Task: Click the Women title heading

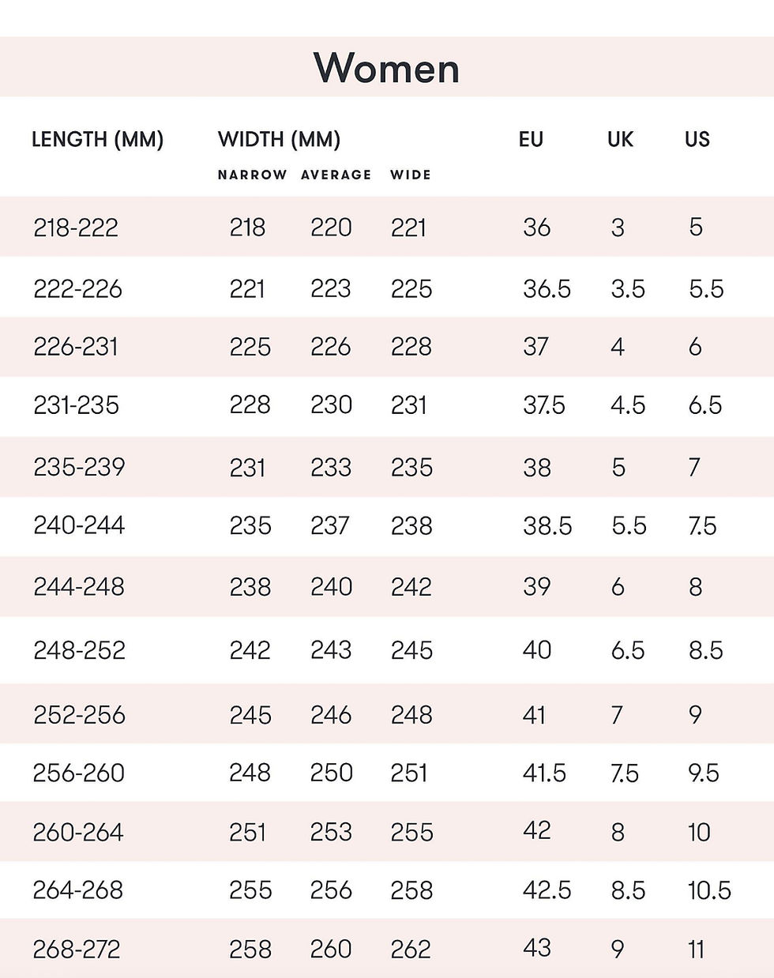Action: [x=386, y=68]
